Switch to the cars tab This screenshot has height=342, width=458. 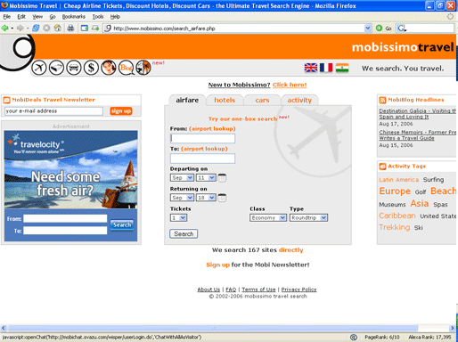[x=262, y=100]
